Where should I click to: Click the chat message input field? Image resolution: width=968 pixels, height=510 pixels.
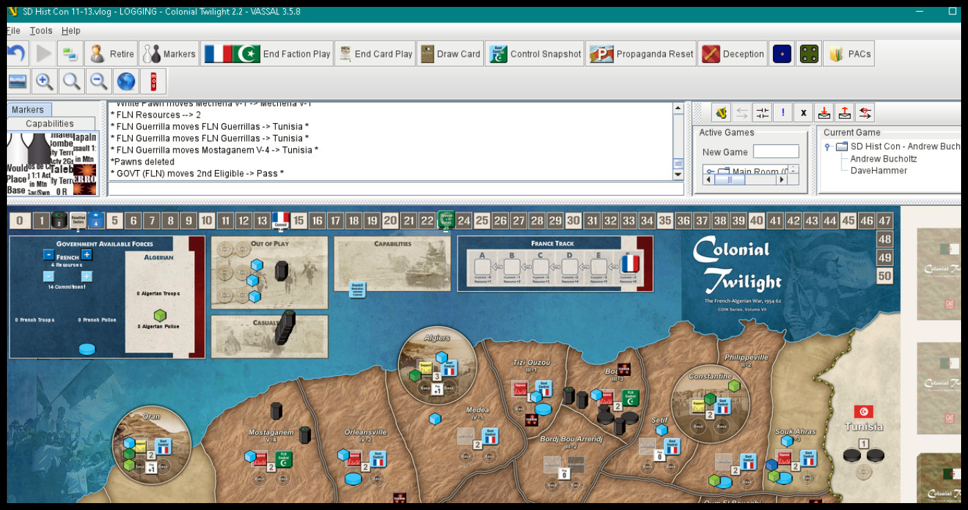[x=395, y=189]
